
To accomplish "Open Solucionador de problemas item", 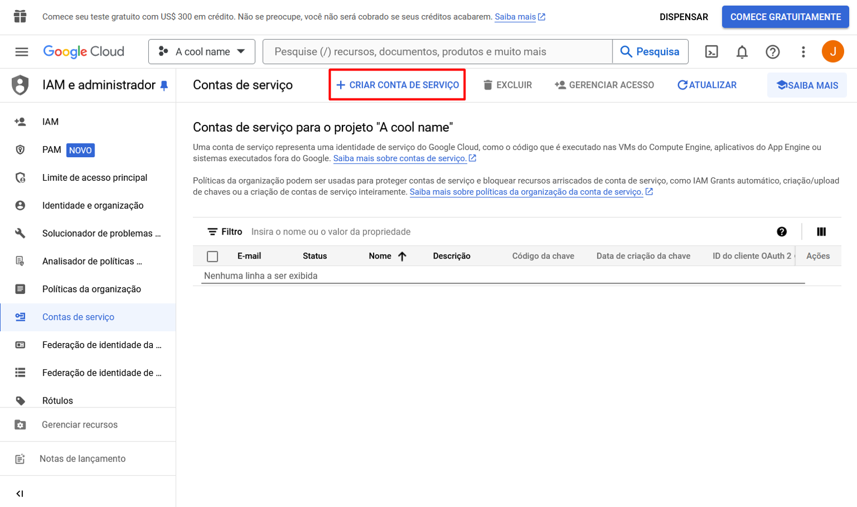I will coord(88,233).
